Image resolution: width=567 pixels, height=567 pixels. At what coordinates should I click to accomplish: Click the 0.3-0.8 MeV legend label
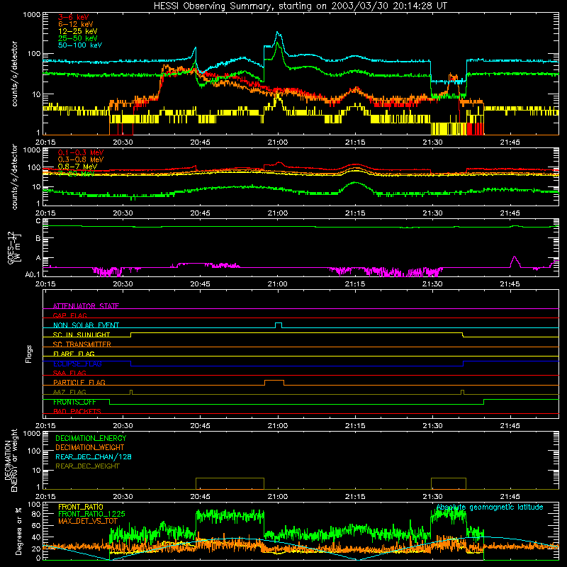point(81,159)
